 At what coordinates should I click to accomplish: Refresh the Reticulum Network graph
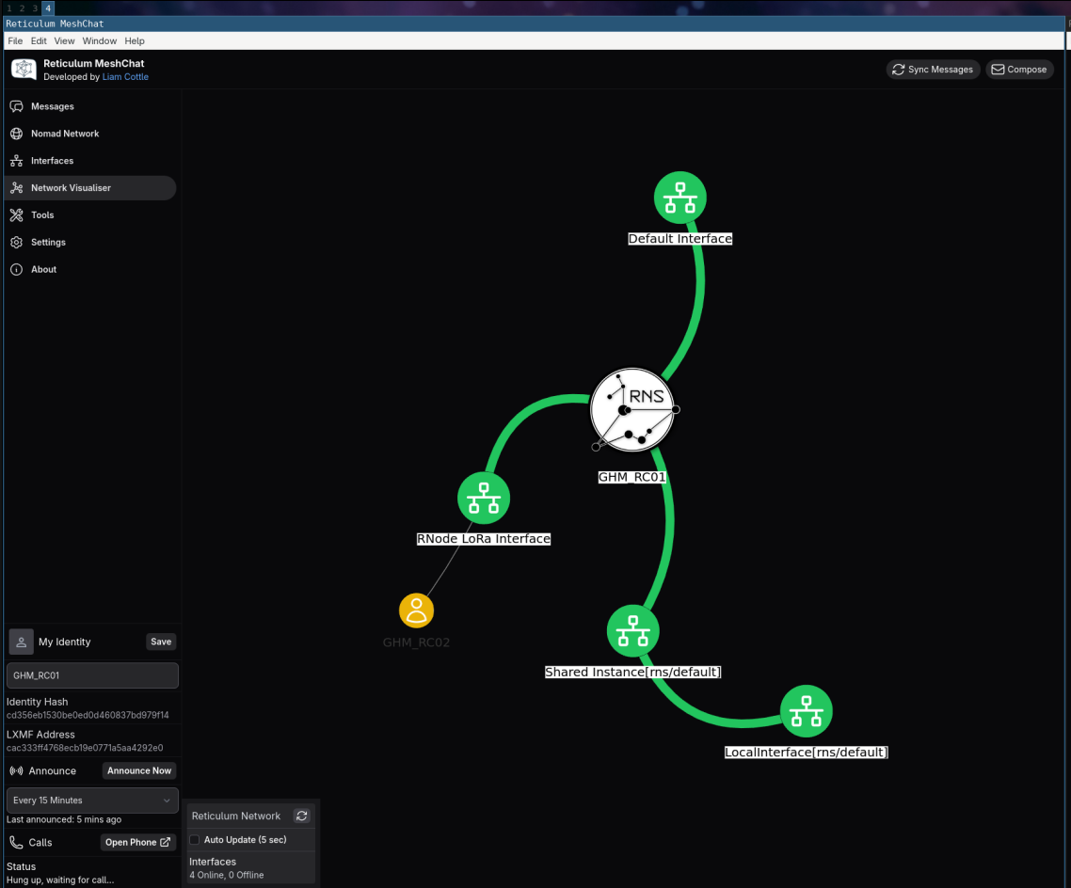[x=301, y=817]
